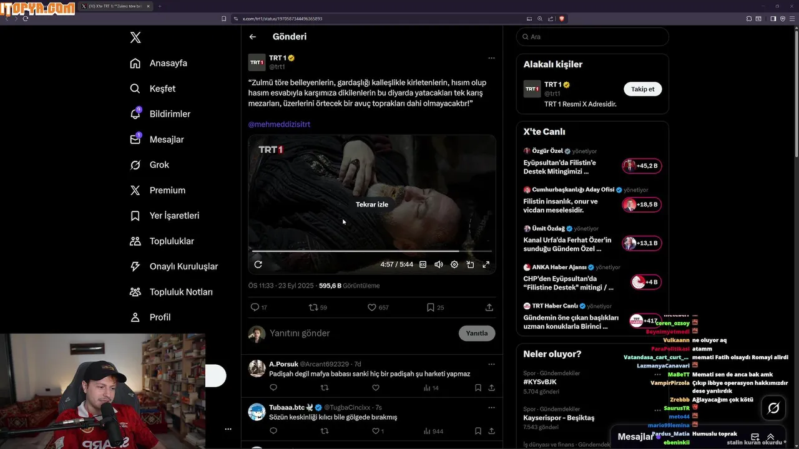Seek on the video progress bar

(x=372, y=251)
